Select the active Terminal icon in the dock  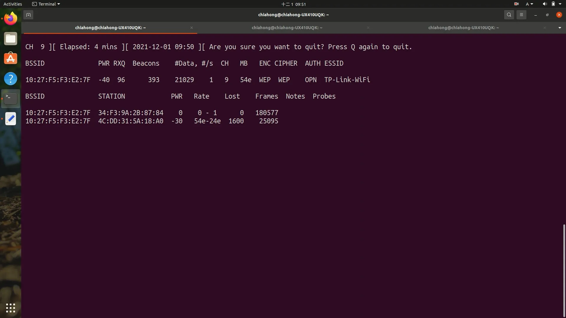coord(11,98)
